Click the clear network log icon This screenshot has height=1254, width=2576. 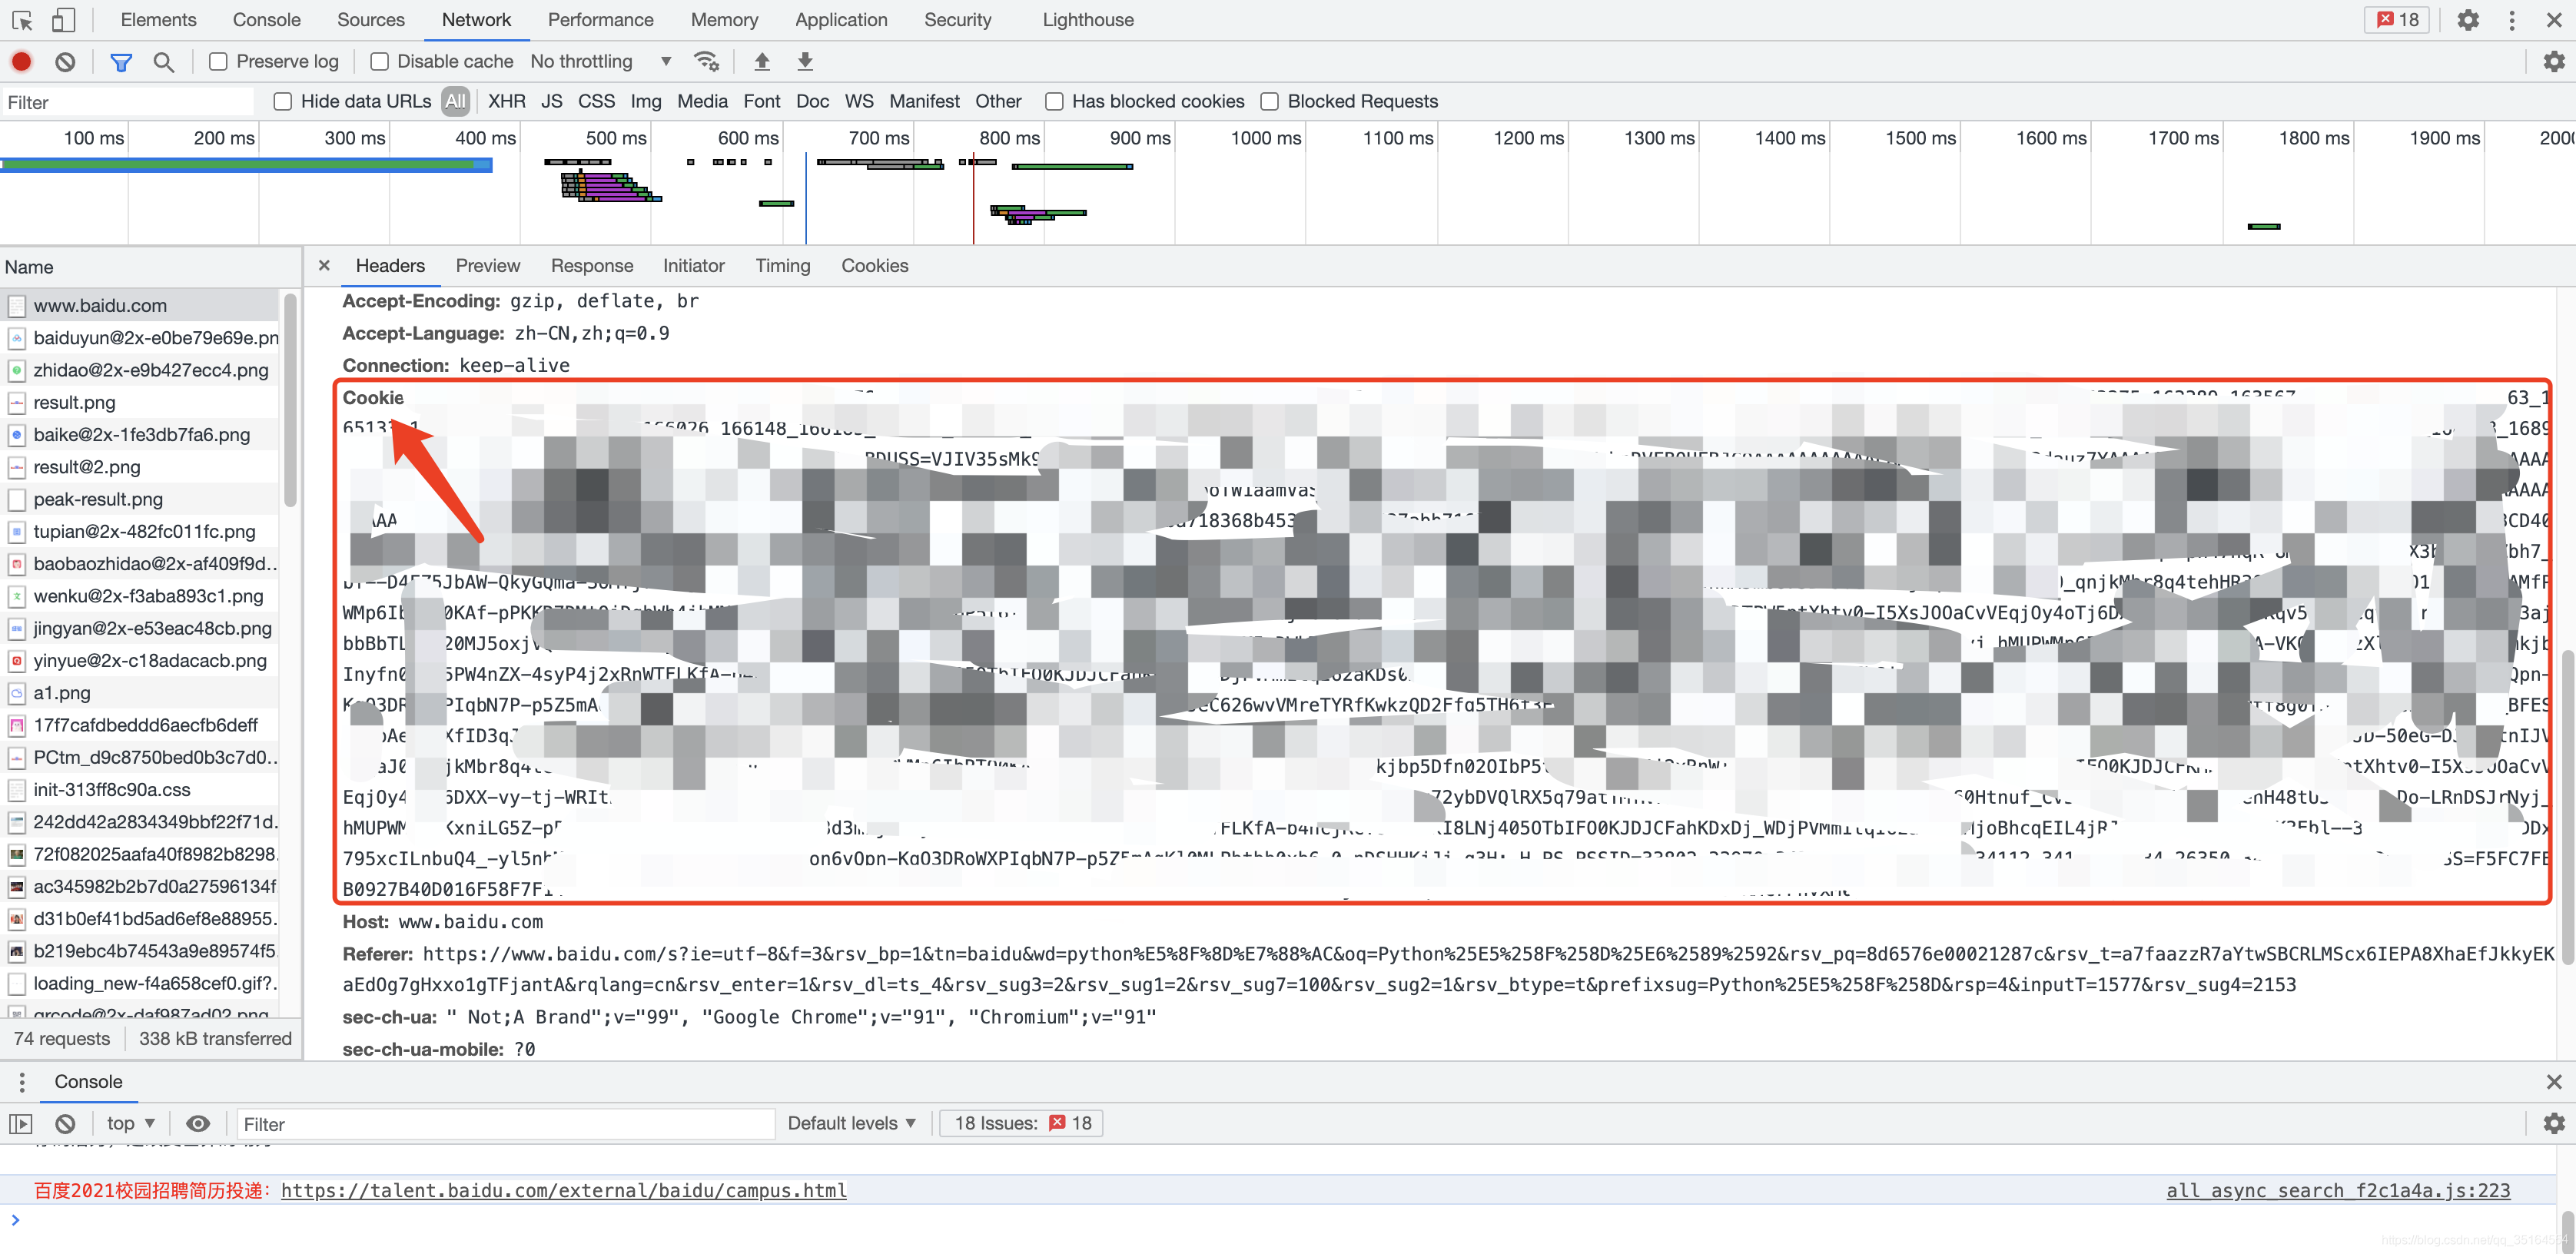(64, 61)
